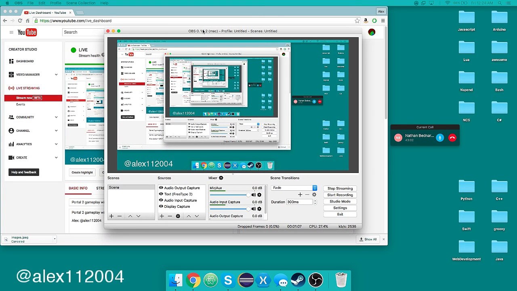The height and width of the screenshot is (291, 517).
Task: Hide the Text (FreeType 2) source
Action: pyautogui.click(x=161, y=194)
